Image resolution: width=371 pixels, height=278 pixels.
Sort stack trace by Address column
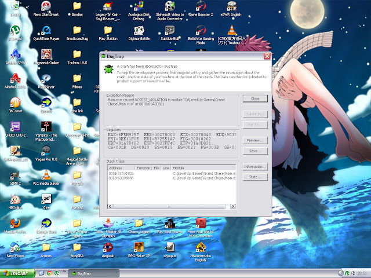(121, 168)
